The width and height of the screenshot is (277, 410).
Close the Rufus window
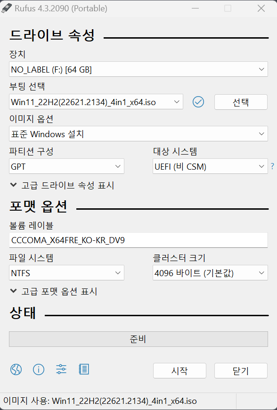coord(261,8)
